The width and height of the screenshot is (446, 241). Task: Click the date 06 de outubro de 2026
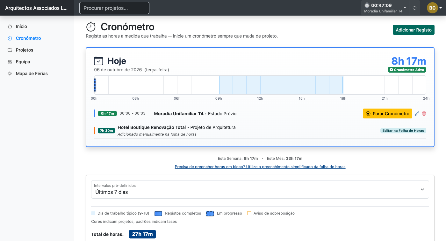coord(118,70)
